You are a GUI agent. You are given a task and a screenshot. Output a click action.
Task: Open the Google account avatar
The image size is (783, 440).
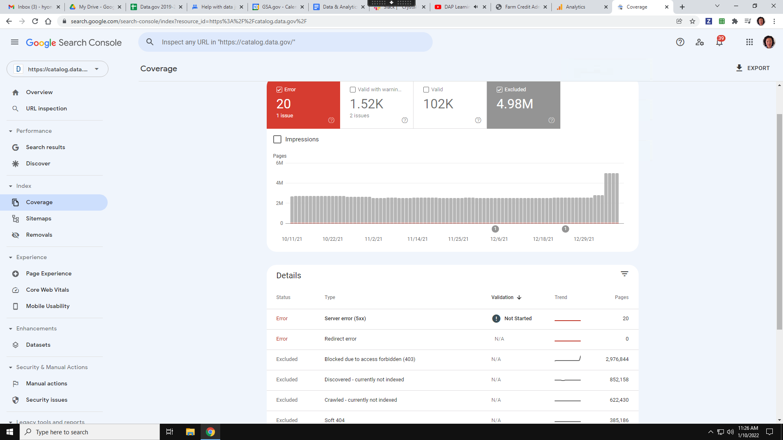point(769,42)
